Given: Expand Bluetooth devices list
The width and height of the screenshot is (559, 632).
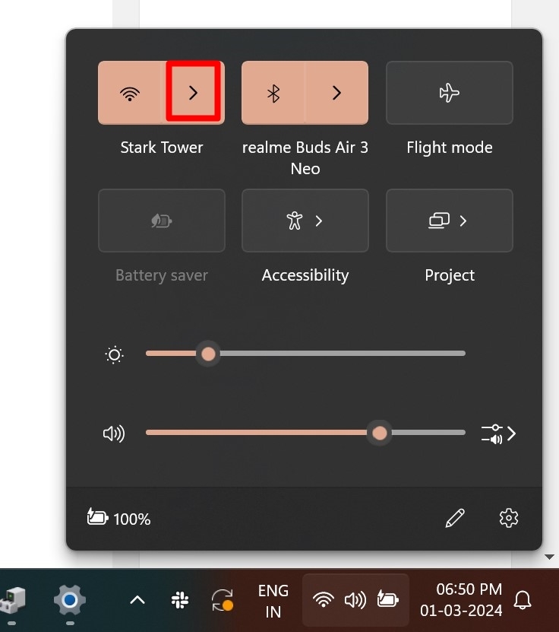Looking at the screenshot, I should pos(336,93).
